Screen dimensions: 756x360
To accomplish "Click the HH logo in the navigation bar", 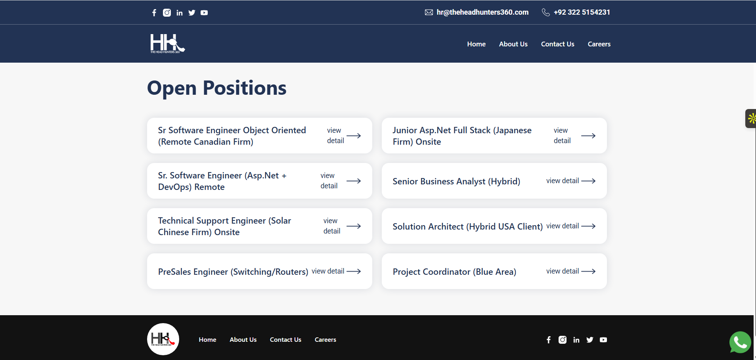I will click(167, 44).
